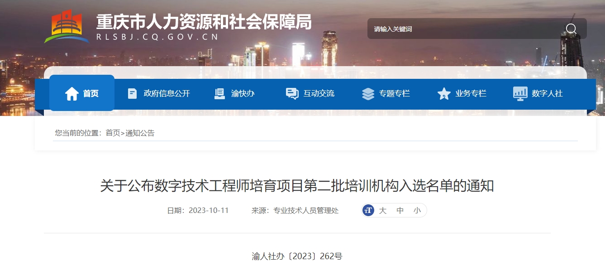Click the 数字人社 monitor chart icon

click(x=520, y=94)
